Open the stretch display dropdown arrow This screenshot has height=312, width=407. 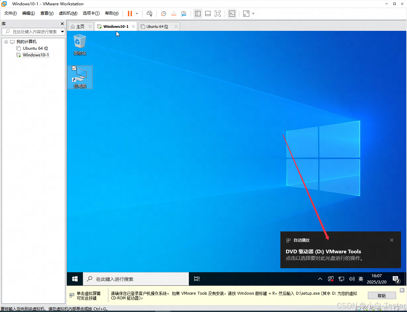(x=253, y=14)
